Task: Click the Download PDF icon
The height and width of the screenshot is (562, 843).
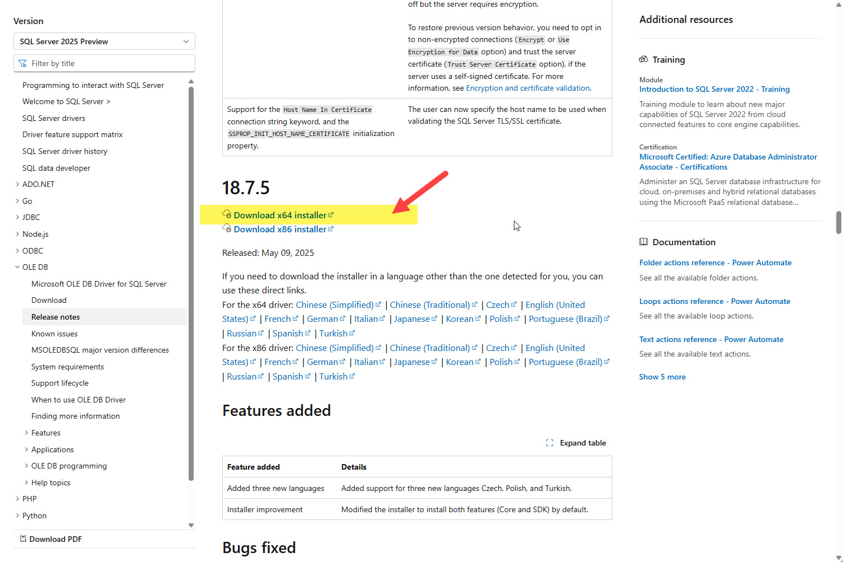Action: [x=23, y=539]
